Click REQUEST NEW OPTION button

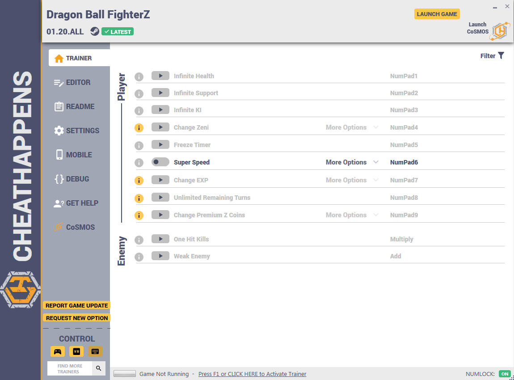coord(77,318)
